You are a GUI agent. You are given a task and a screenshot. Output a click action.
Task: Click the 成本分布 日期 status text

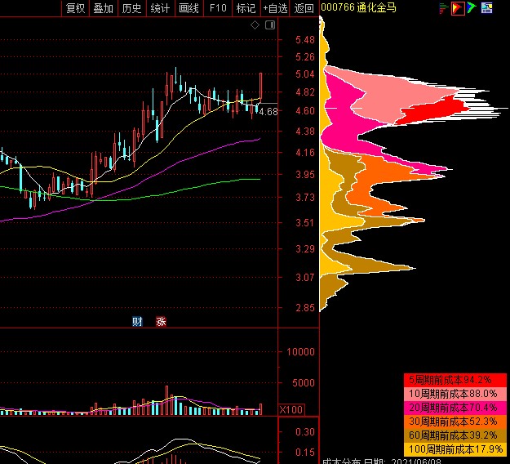tap(382, 462)
